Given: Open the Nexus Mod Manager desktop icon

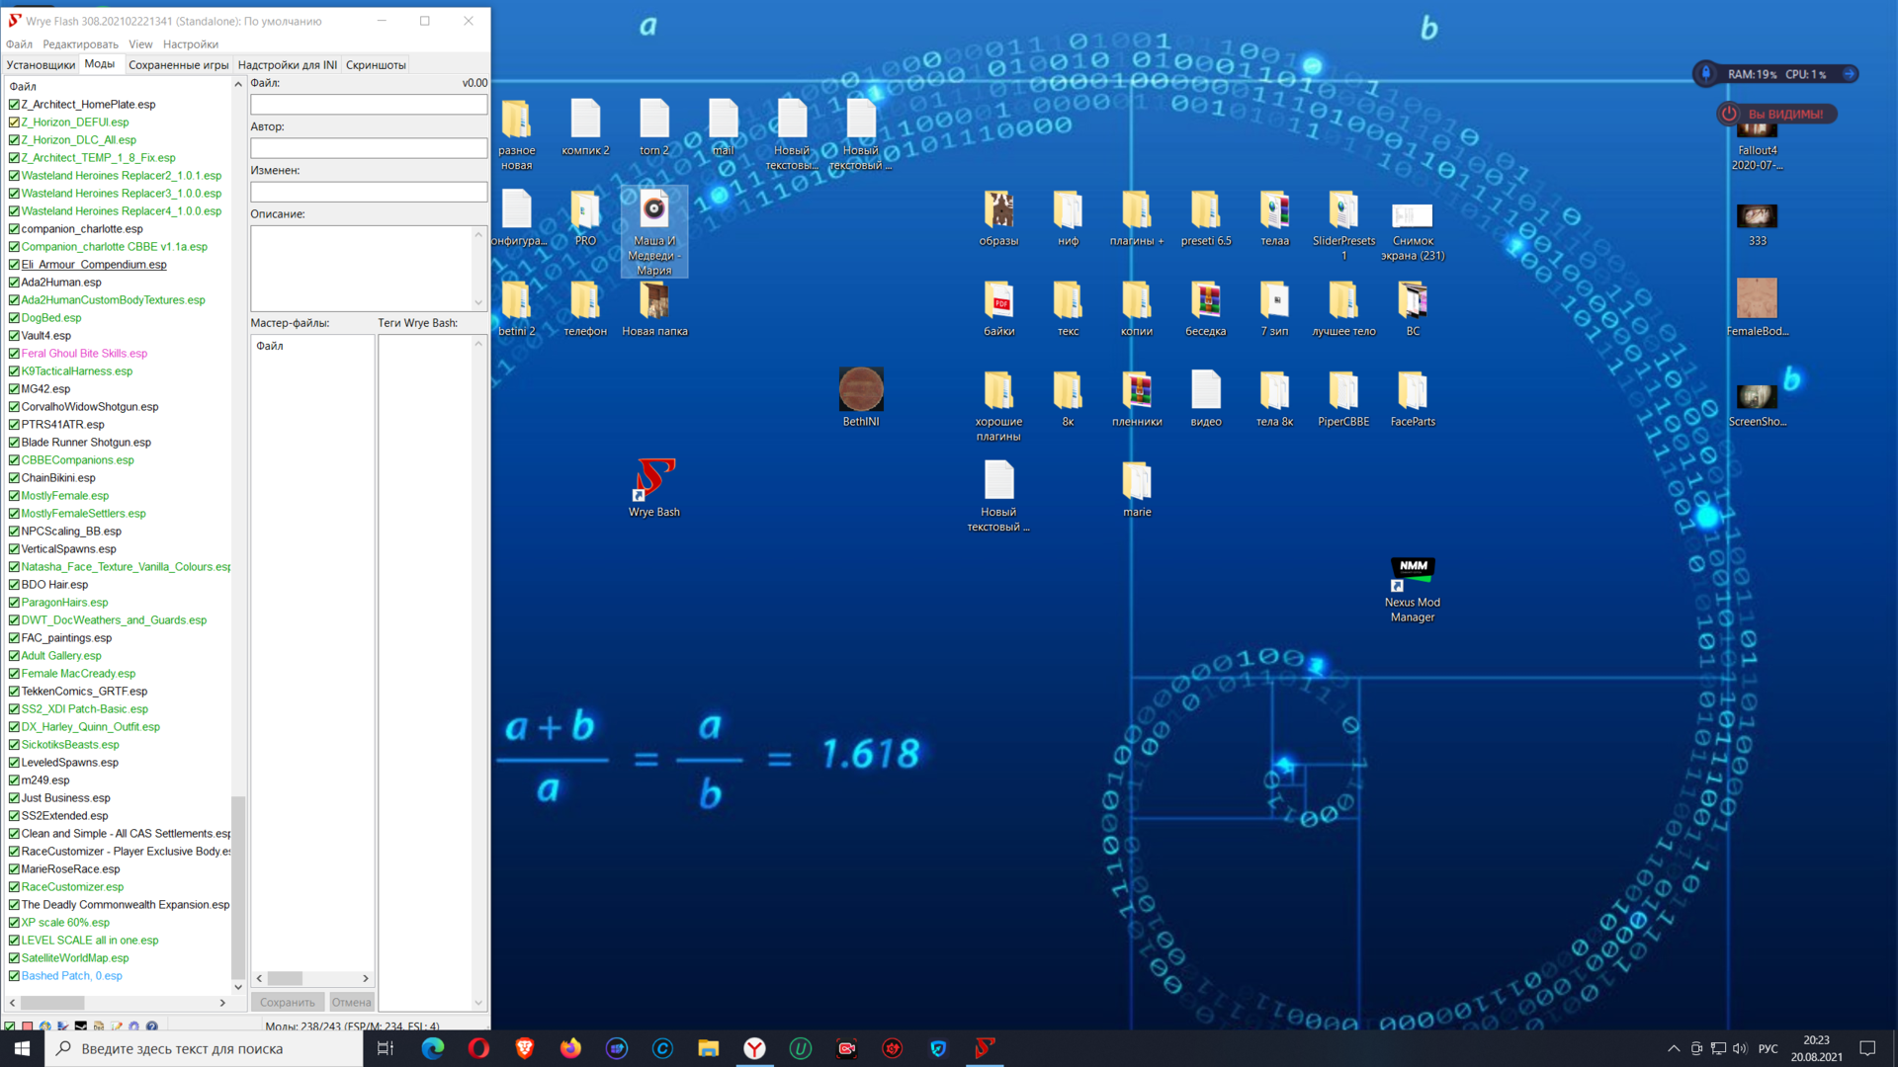Looking at the screenshot, I should (1412, 573).
